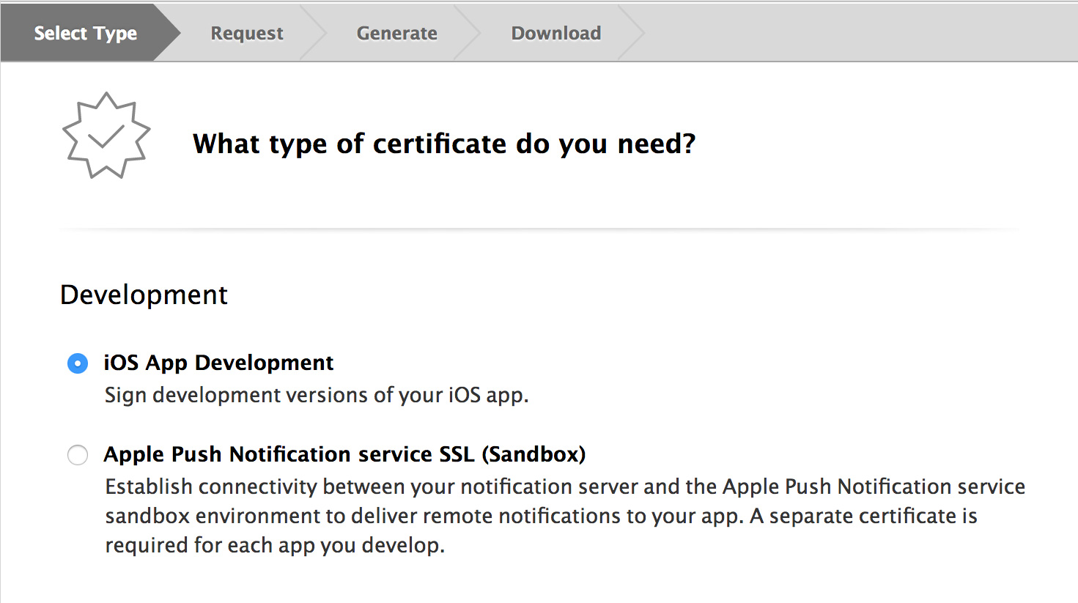Click the 'iOS App Development' label
Image resolution: width=1078 pixels, height=603 pixels.
tap(218, 363)
